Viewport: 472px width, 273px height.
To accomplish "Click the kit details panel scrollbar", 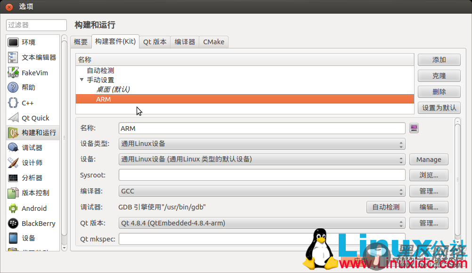I will [457, 180].
